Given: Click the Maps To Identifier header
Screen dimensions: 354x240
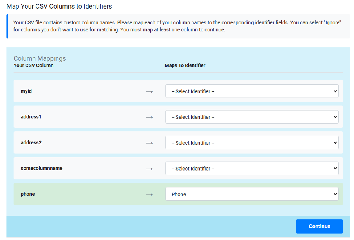Looking at the screenshot, I should pos(185,65).
